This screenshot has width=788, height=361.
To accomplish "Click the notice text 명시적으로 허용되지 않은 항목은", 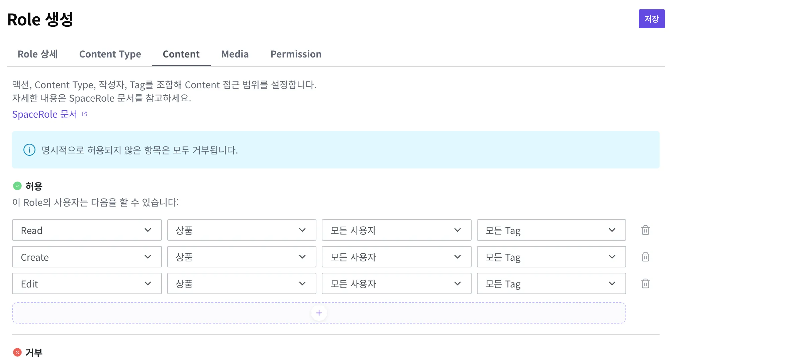I will (140, 150).
